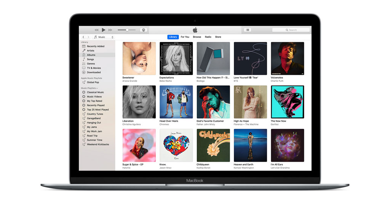The image size is (390, 203).
Task: Click the Christina Aguilera artist name
Action: [131, 124]
